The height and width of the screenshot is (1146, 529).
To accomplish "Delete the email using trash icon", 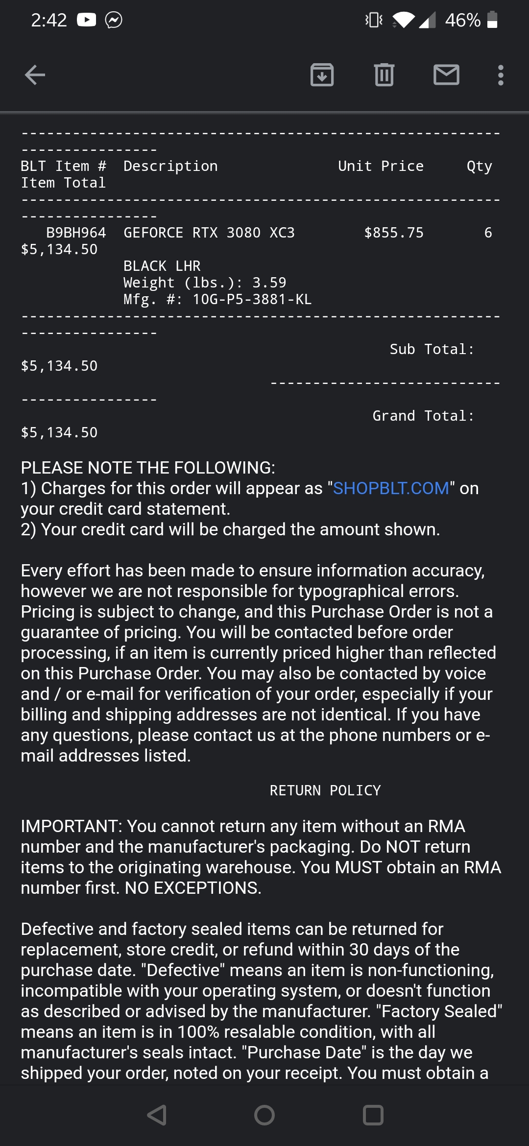I will coord(384,75).
